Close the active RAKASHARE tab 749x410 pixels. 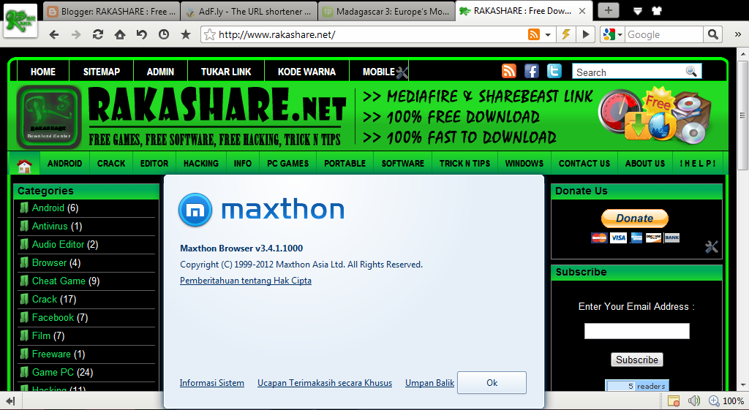[x=582, y=11]
